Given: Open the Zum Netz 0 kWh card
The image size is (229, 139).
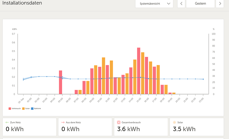Looking at the screenshot, I should click(x=29, y=126).
